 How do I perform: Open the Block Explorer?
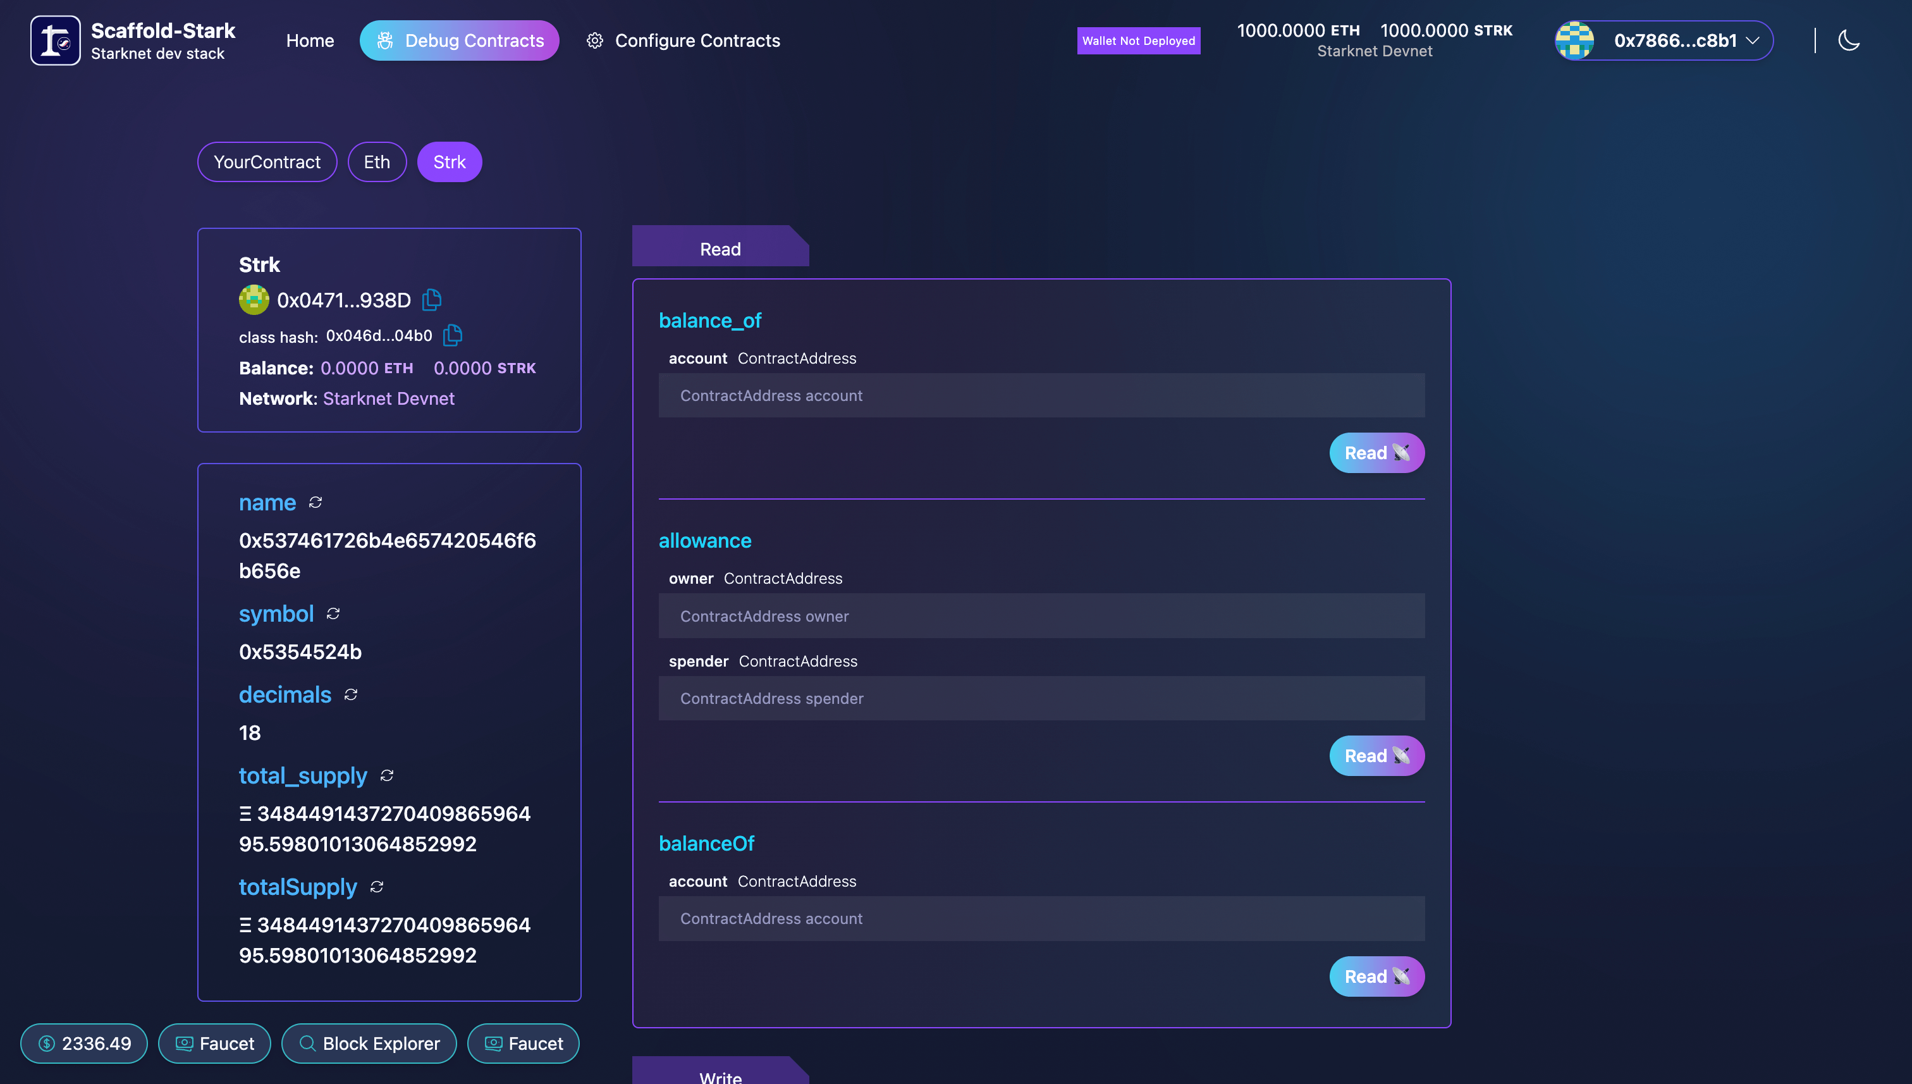click(369, 1043)
